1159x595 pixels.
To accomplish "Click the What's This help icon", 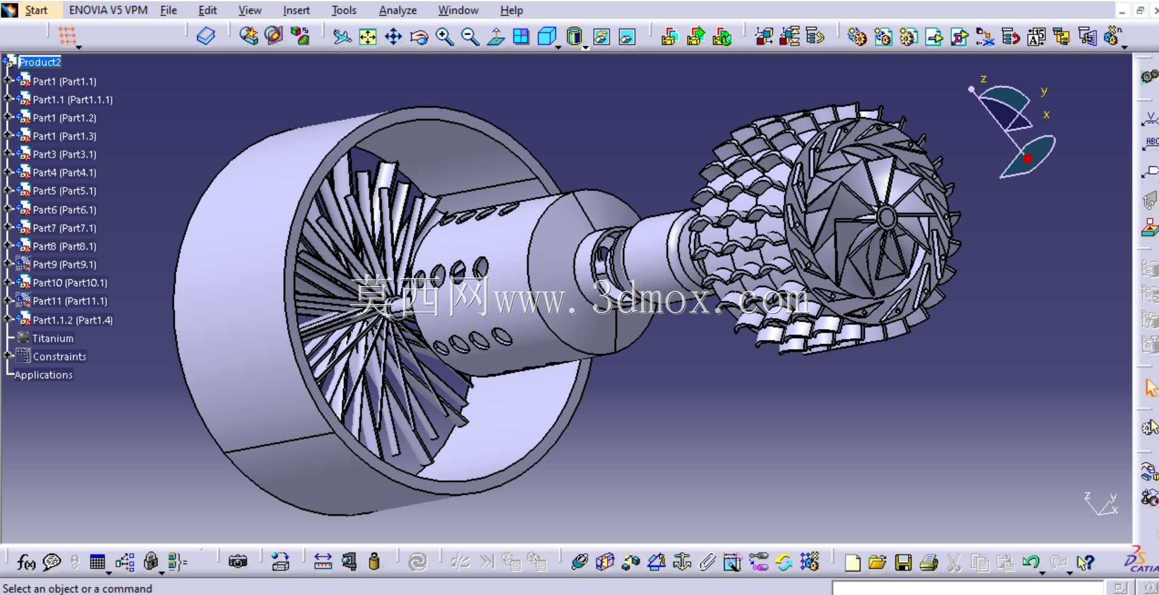I will (1084, 563).
